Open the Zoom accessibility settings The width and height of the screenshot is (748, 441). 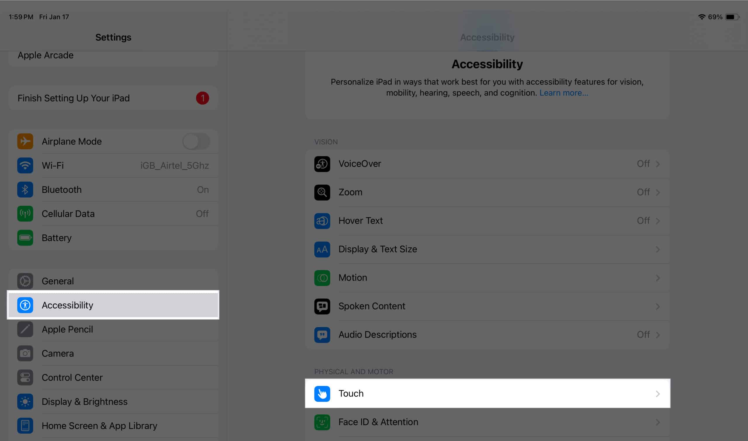click(487, 192)
